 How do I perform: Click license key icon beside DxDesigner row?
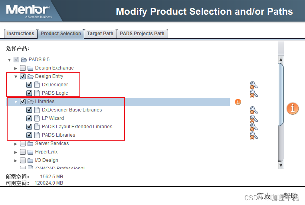(254, 85)
